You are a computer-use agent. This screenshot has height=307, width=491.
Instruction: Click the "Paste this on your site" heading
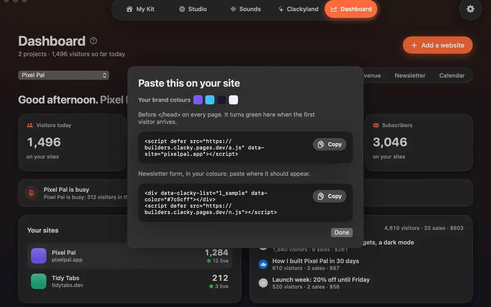click(x=189, y=83)
